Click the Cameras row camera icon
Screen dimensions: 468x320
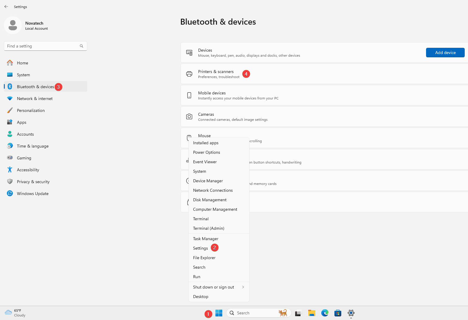(x=189, y=117)
